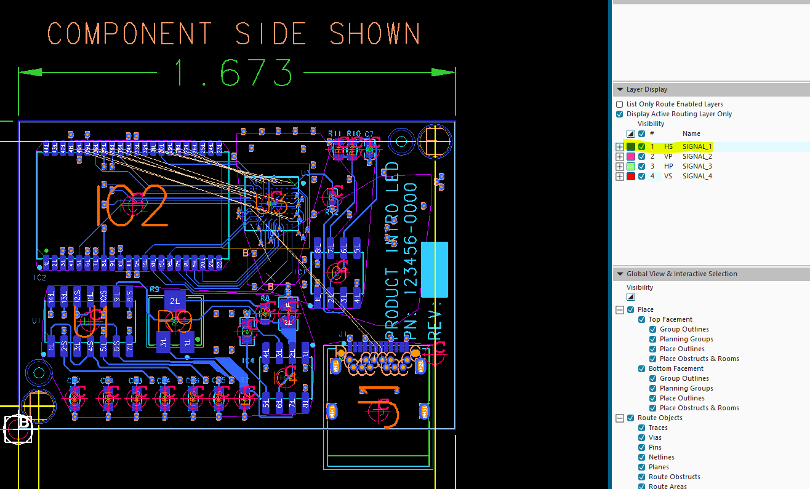Click the Layer Display visibility scheme icon
The height and width of the screenshot is (489, 810).
[x=631, y=134]
